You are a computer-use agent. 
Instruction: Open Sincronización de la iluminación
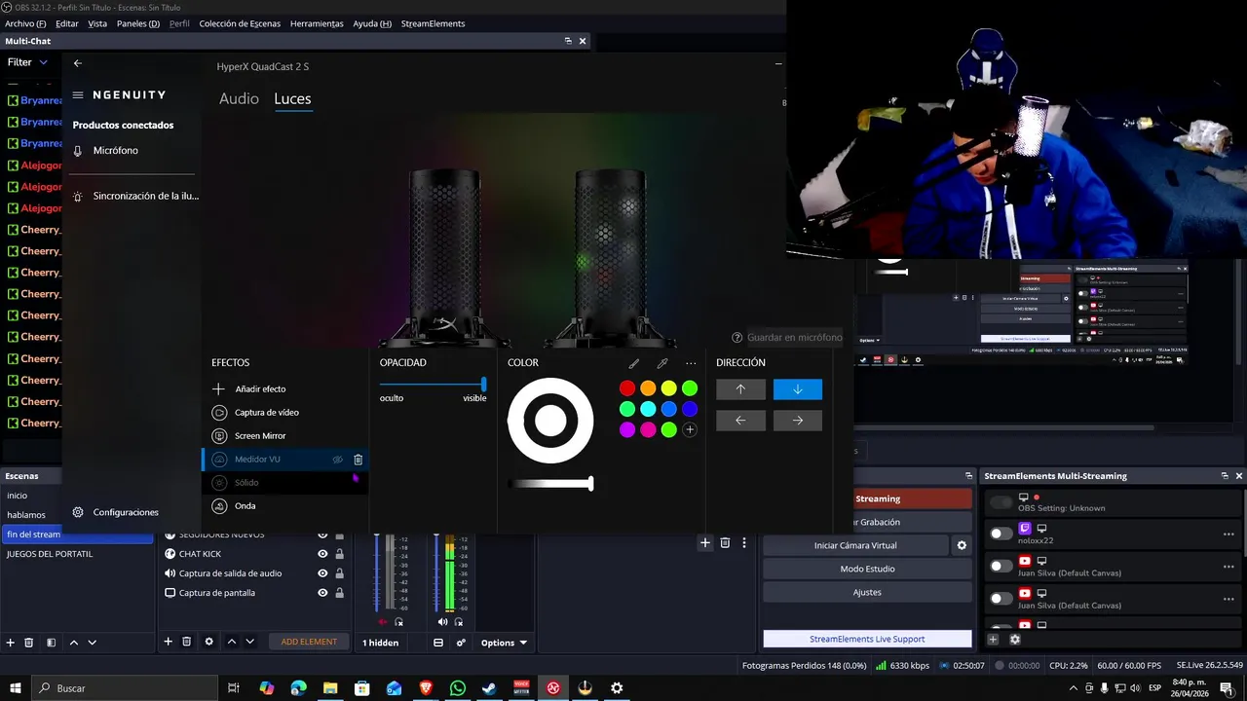pos(136,196)
